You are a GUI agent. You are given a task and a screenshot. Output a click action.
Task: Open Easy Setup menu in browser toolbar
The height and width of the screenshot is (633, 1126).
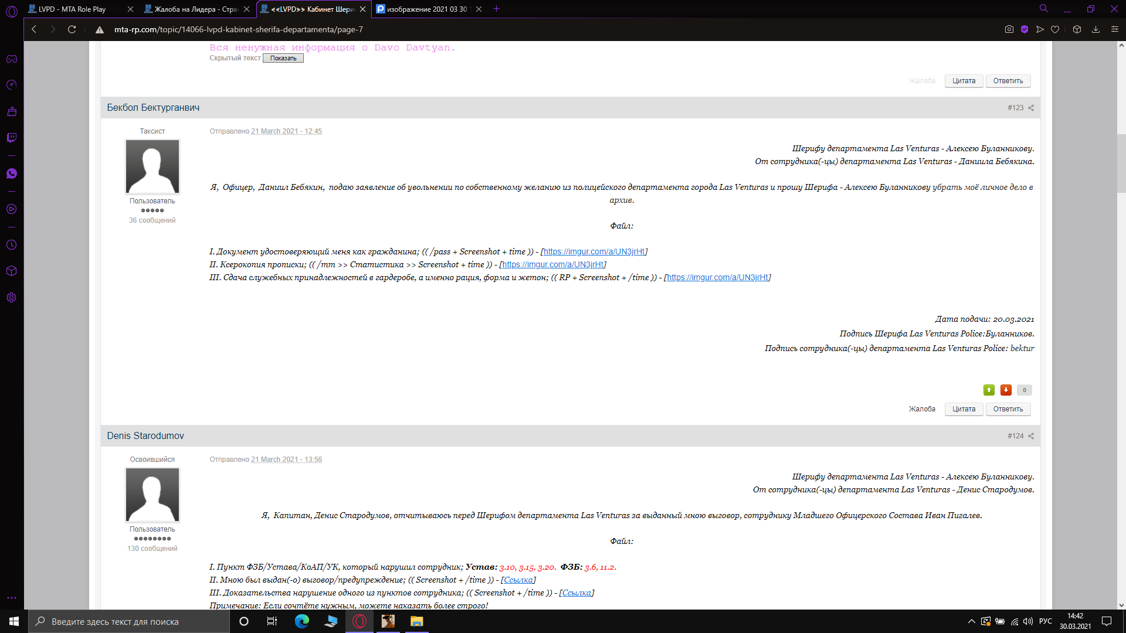tap(1115, 29)
